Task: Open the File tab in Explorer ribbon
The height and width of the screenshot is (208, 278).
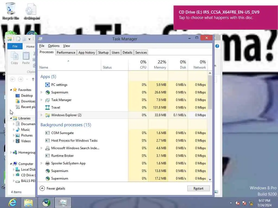Action: pyautogui.click(x=15, y=46)
